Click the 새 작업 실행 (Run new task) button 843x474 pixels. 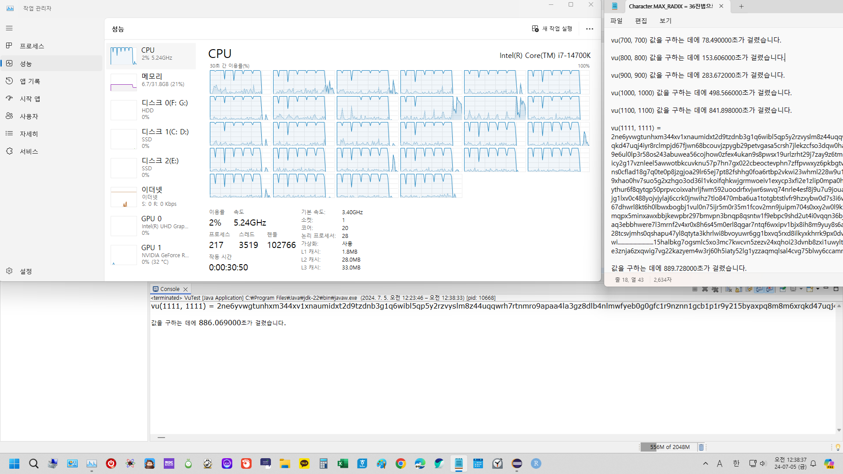click(x=552, y=29)
